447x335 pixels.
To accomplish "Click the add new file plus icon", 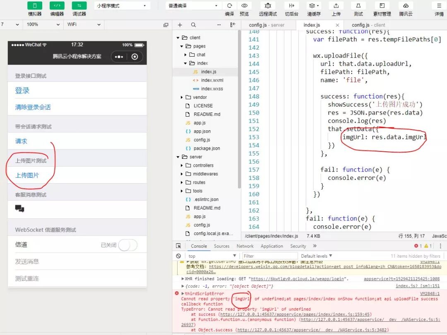I will point(180,25).
